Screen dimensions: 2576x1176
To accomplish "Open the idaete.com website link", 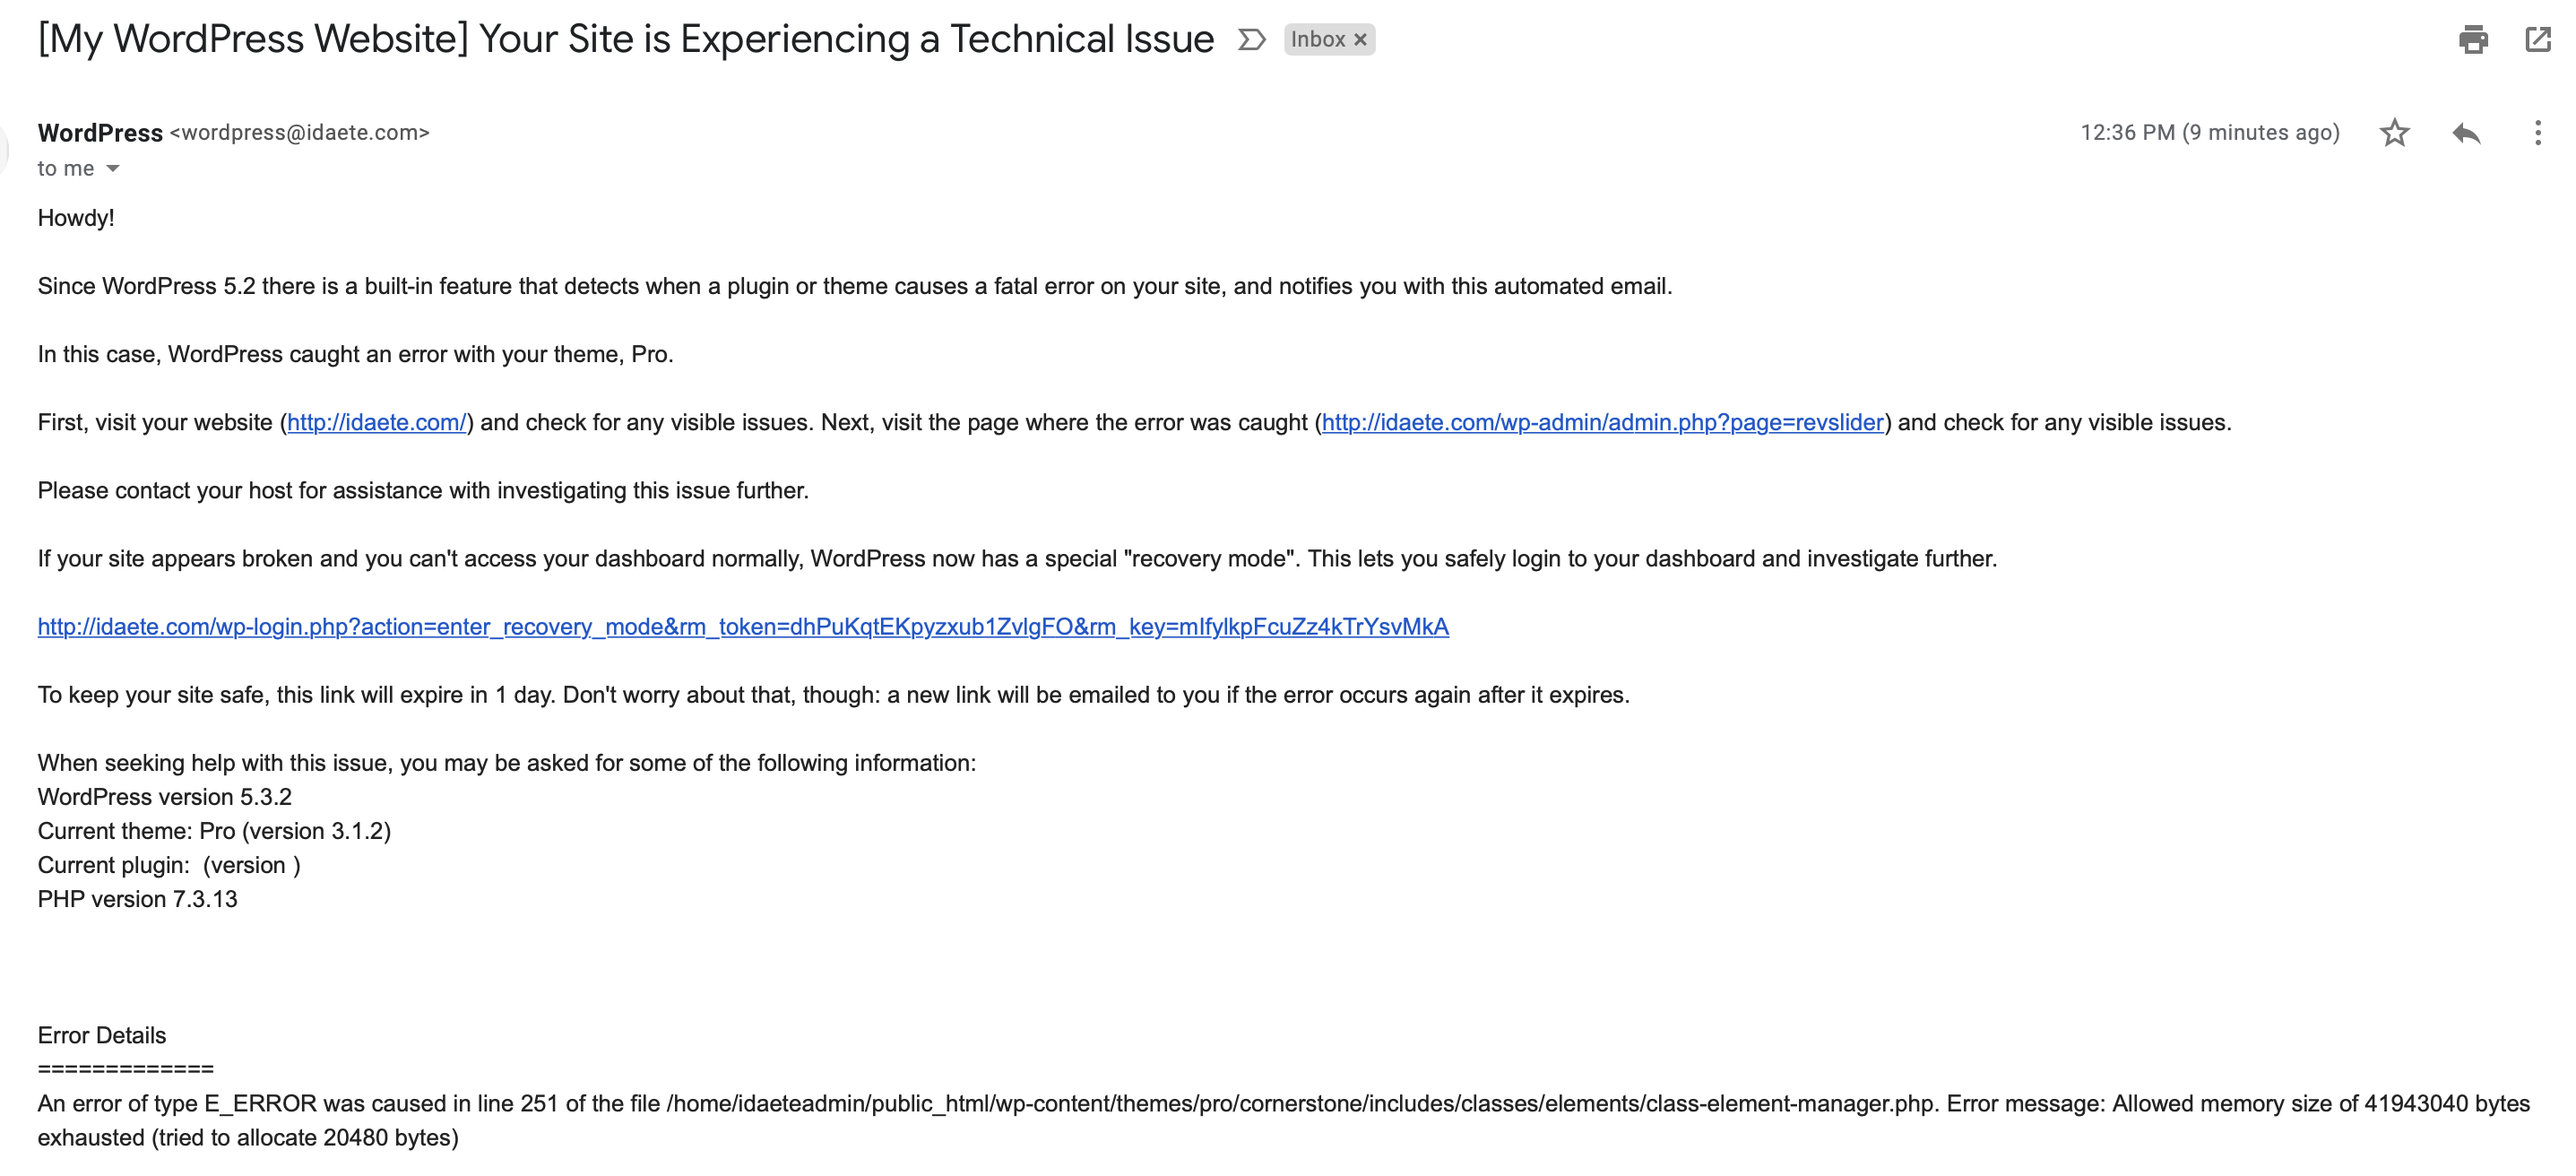I will click(x=376, y=422).
